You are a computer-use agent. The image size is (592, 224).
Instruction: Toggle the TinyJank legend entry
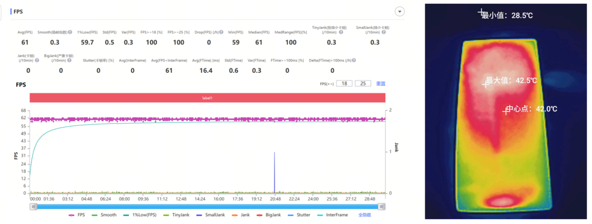(177, 215)
